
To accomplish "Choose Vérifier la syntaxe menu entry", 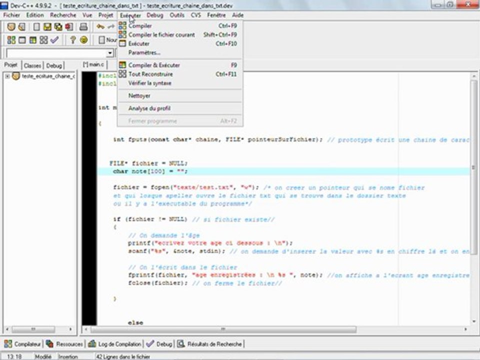I will click(180, 83).
